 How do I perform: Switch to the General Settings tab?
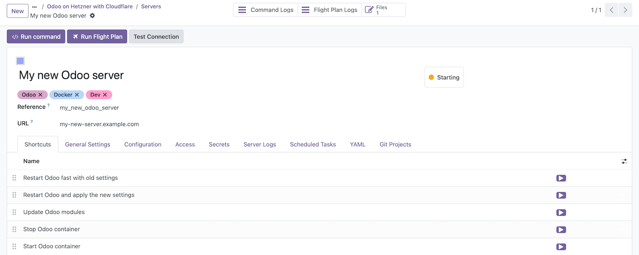tap(88, 144)
